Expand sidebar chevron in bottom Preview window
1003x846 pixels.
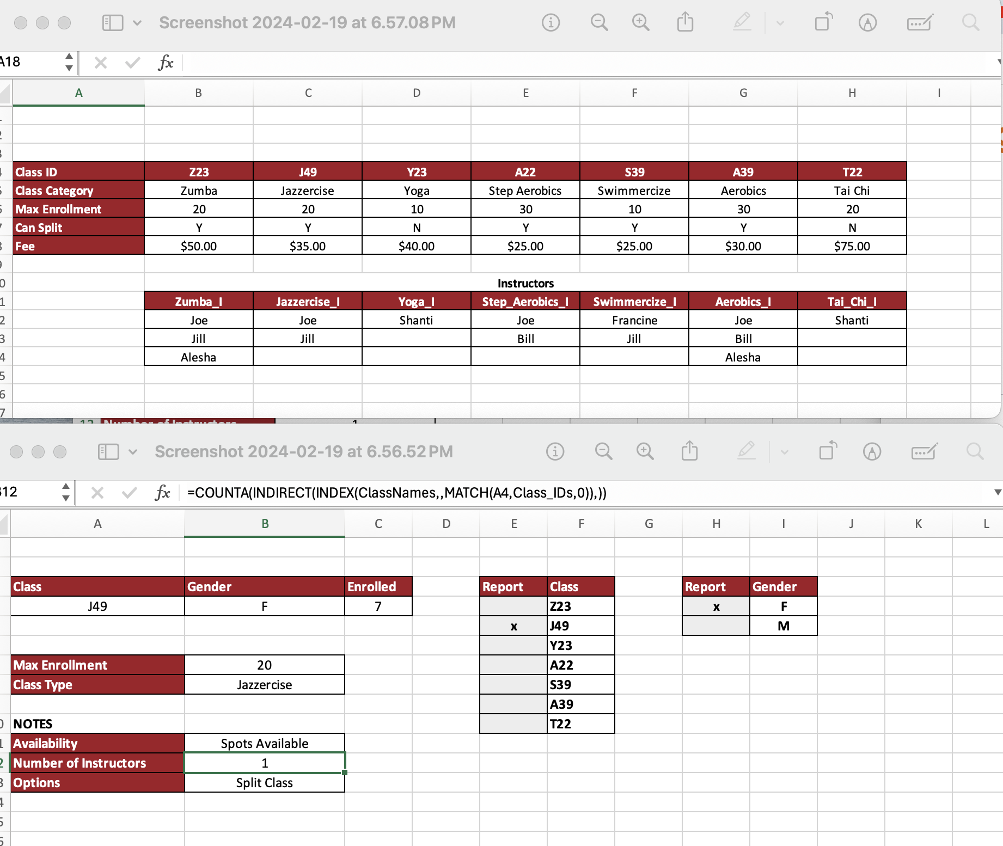[133, 452]
